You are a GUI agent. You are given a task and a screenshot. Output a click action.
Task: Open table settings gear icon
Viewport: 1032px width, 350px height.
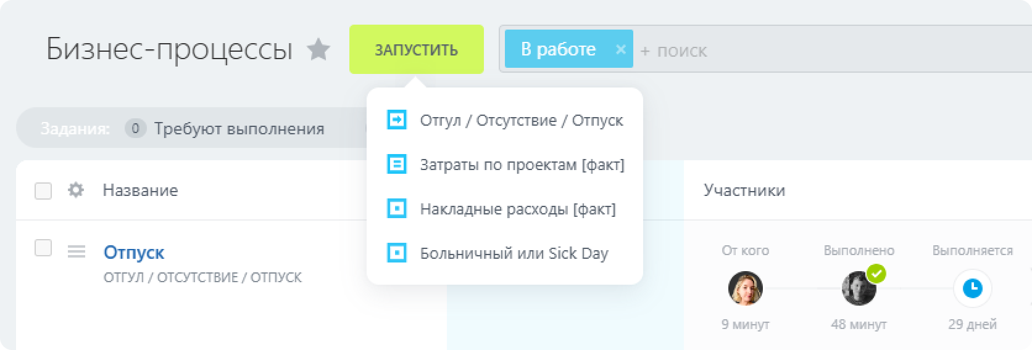[76, 190]
